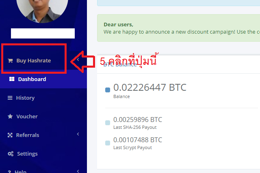
Task: Click the History list icon
Action: (10, 98)
